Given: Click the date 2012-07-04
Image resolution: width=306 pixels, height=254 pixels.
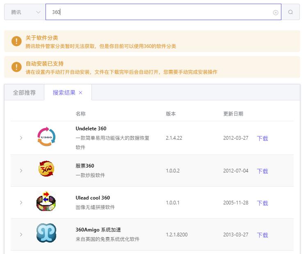Looking at the screenshot, I should pyautogui.click(x=236, y=171).
